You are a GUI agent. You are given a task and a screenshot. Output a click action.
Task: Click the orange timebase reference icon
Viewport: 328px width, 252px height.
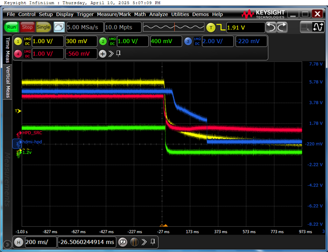[x=135, y=243]
